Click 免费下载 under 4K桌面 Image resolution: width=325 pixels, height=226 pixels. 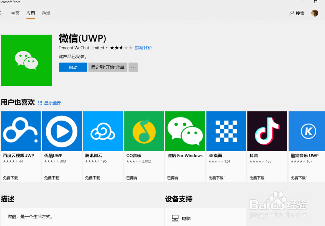(x=216, y=178)
